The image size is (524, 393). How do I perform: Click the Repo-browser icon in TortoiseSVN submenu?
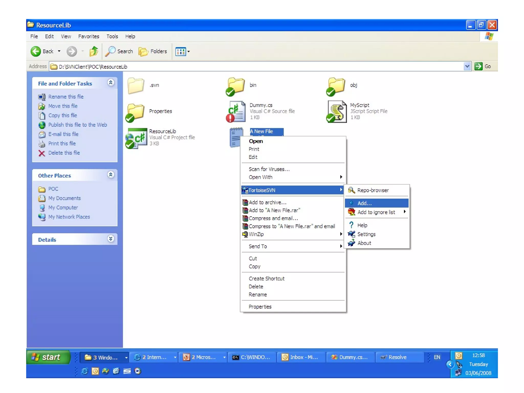[x=351, y=190]
